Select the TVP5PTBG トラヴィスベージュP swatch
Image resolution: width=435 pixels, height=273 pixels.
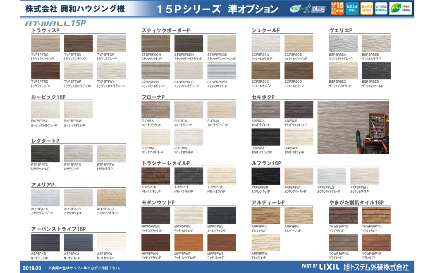(x=45, y=43)
